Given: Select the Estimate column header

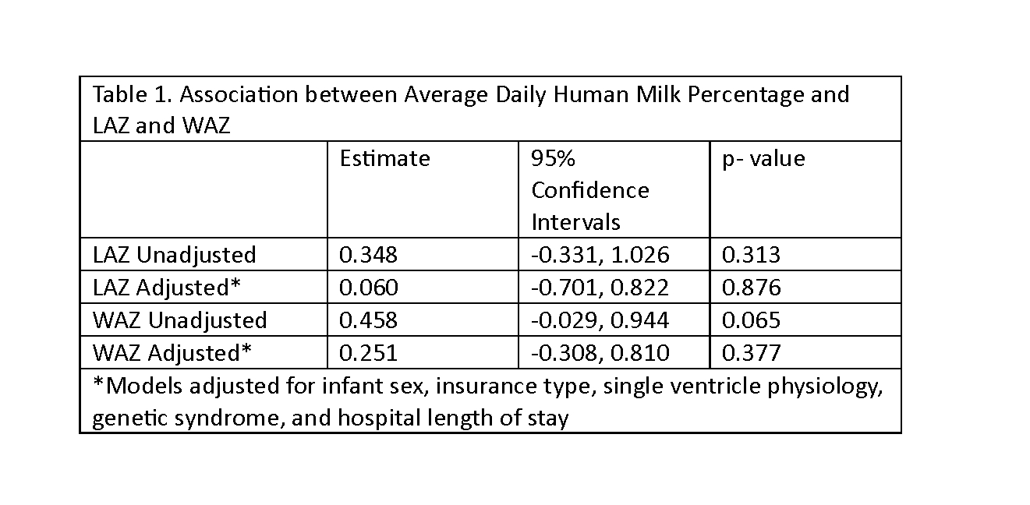Looking at the screenshot, I should pos(384,158).
